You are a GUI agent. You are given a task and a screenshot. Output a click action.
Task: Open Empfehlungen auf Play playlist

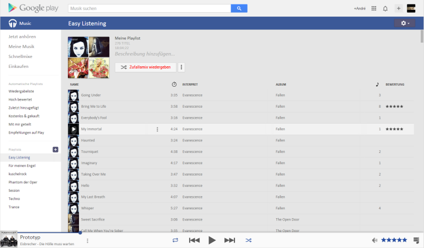coord(26,133)
